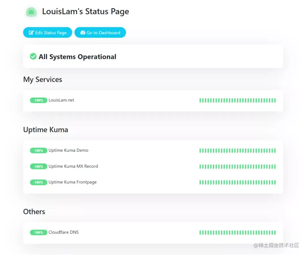Click the LouisLam's Status Page title

86,12
